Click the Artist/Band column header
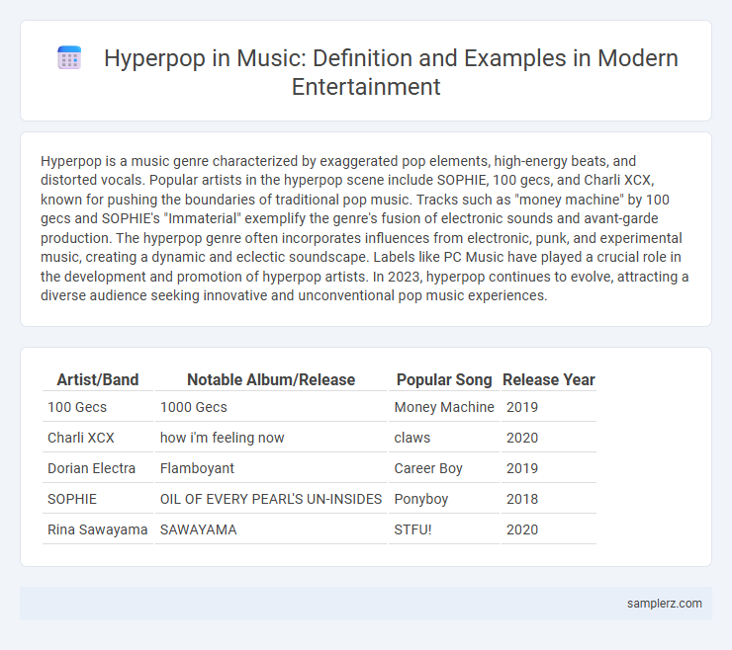 click(98, 379)
